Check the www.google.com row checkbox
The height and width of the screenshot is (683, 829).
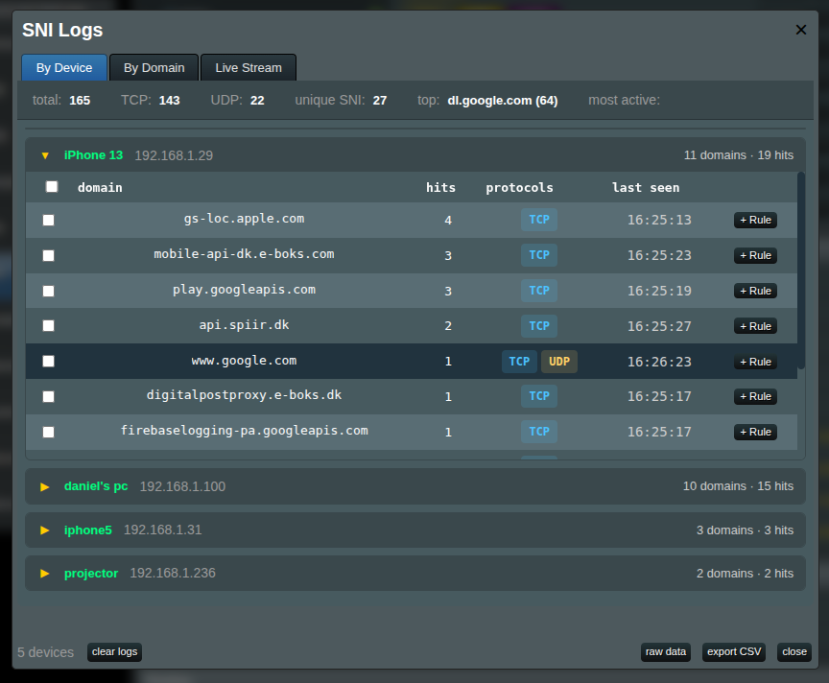pyautogui.click(x=49, y=362)
